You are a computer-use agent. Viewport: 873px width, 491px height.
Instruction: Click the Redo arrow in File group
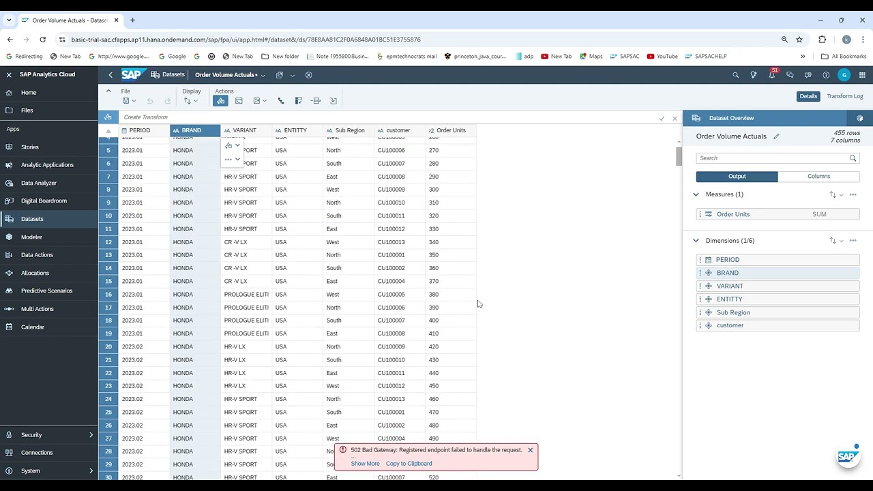[x=167, y=101]
